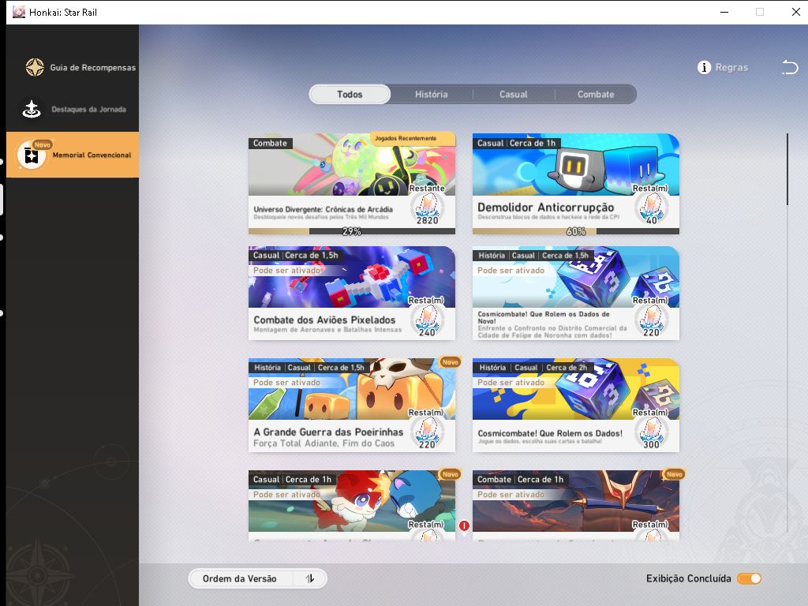Click the sort arrows icon beside Ordem da Versão
The height and width of the screenshot is (606, 808).
tap(309, 578)
